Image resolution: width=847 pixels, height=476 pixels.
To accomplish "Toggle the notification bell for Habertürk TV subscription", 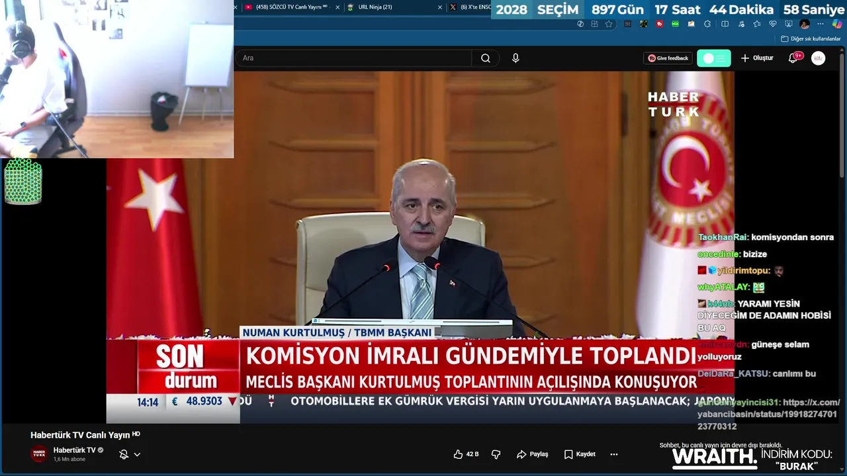I will (x=124, y=454).
